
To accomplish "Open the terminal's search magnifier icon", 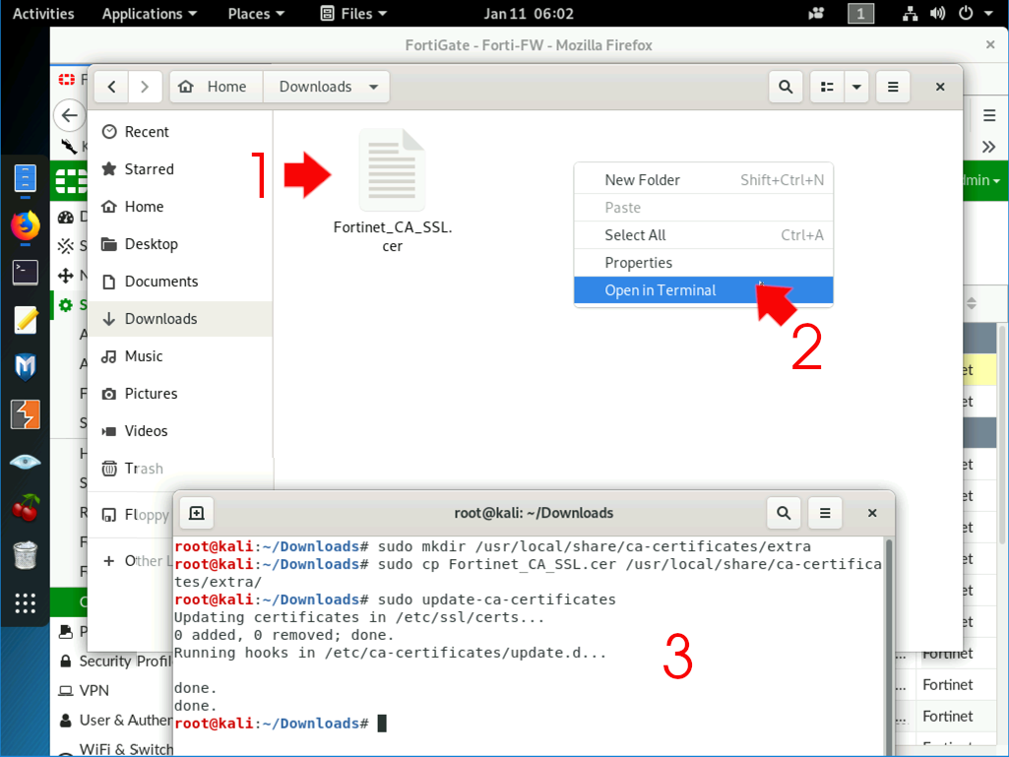I will pyautogui.click(x=784, y=513).
